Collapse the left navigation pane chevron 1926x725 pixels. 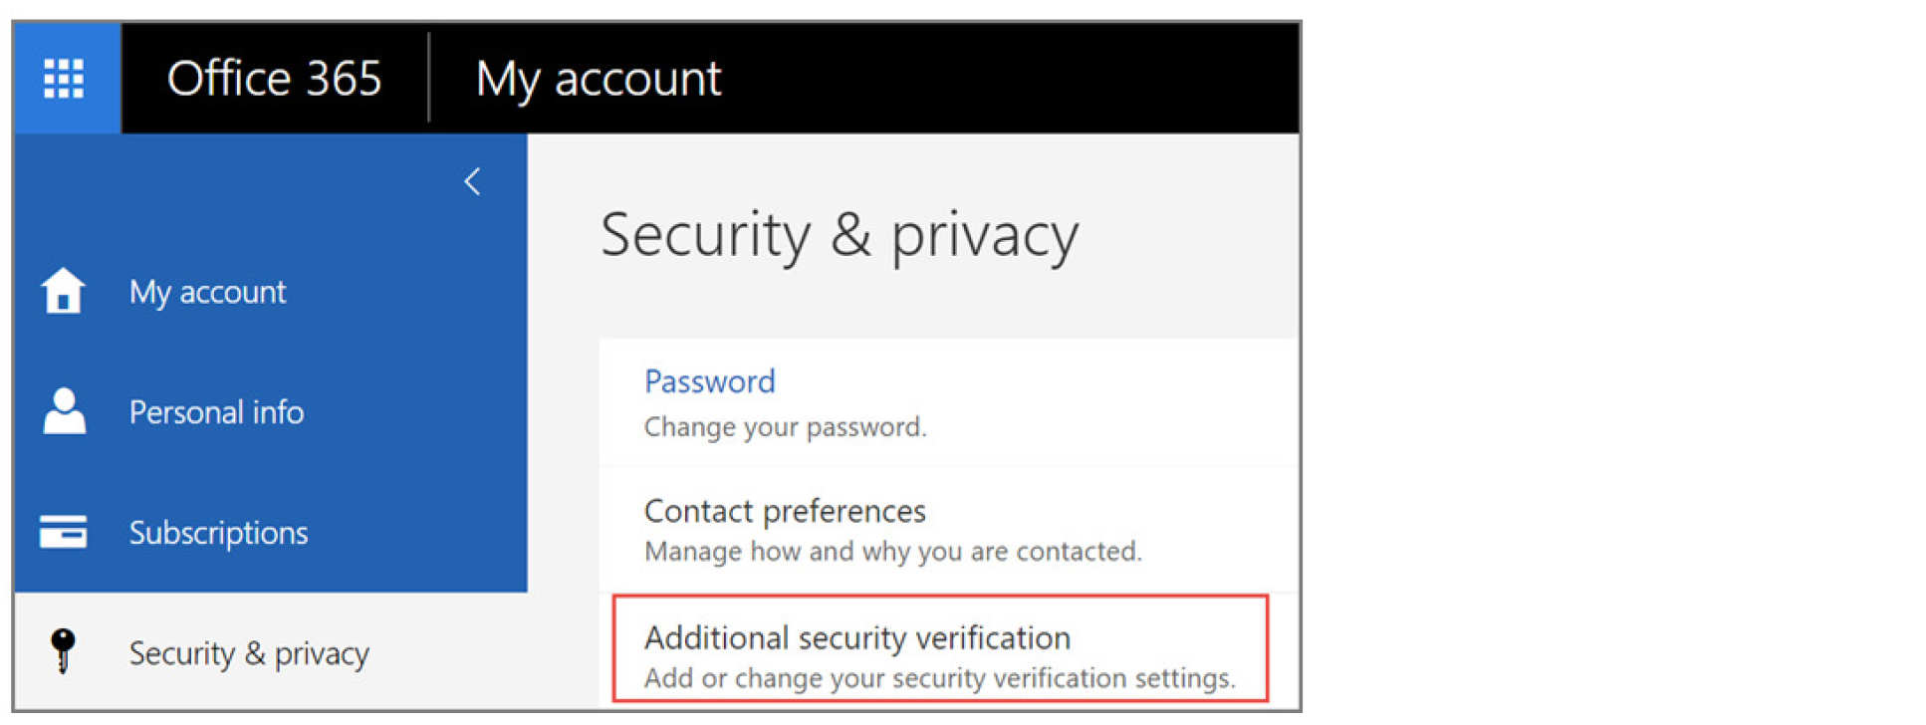point(472,181)
